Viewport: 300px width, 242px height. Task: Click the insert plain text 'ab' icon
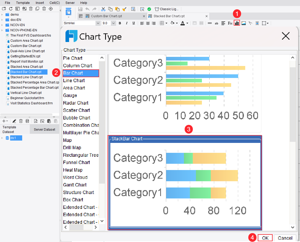coord(216,23)
